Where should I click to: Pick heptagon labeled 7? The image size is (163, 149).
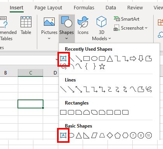coord(133,135)
